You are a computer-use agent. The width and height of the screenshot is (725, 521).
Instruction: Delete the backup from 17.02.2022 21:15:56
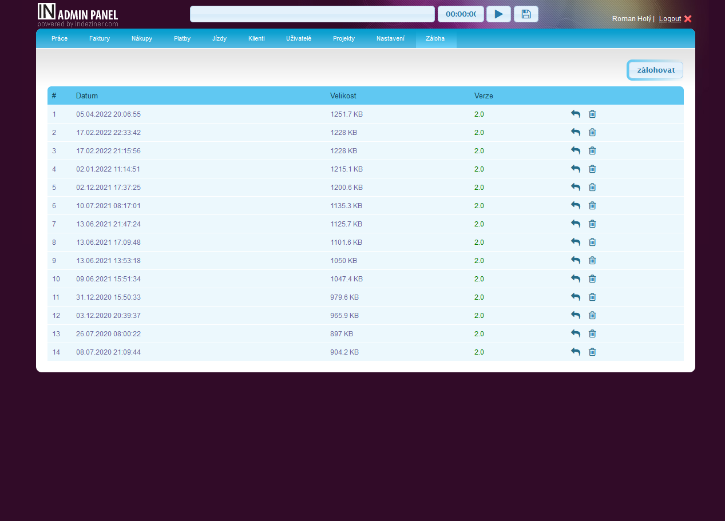(x=592, y=150)
